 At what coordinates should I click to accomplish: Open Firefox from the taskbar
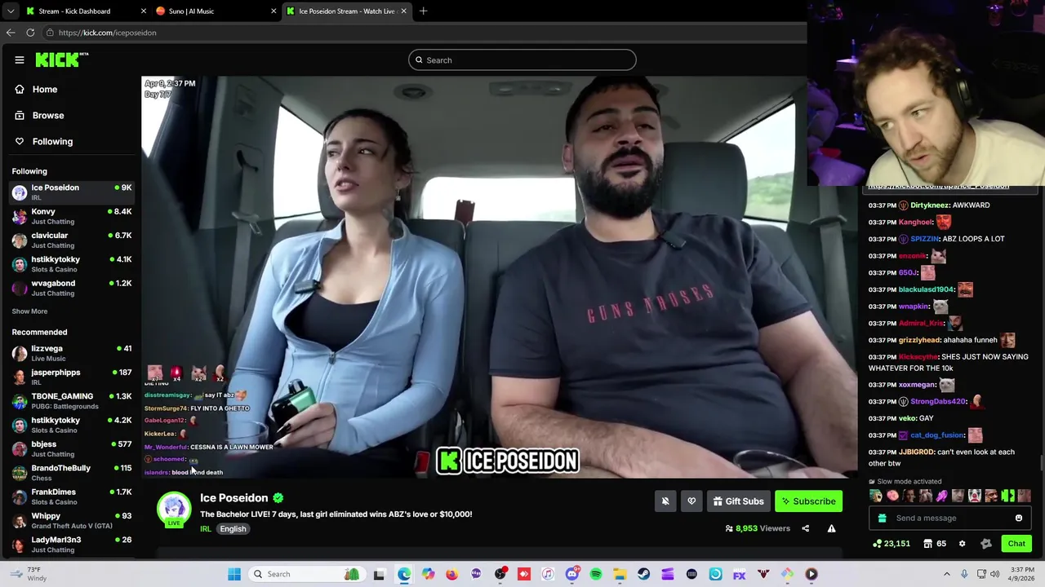tap(452, 574)
